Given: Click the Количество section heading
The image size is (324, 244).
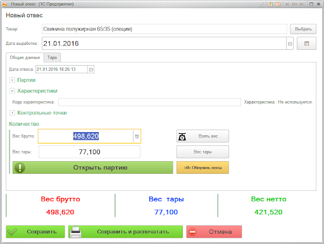Looking at the screenshot, I should [24, 124].
